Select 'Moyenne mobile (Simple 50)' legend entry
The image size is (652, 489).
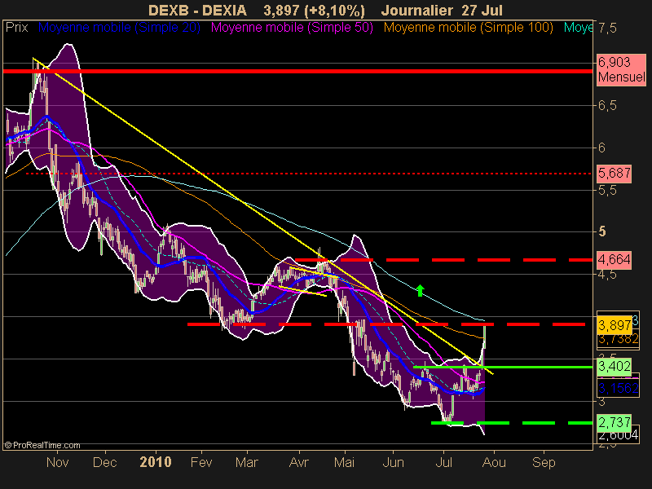click(x=292, y=28)
